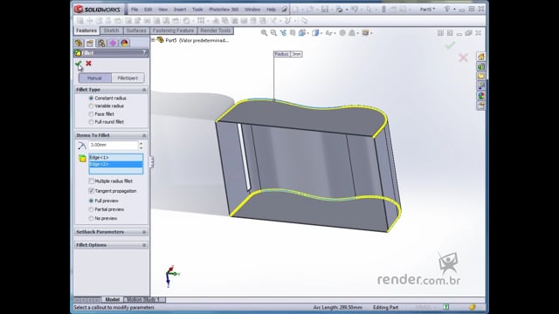Open the Insert menu
Image resolution: width=559 pixels, height=314 pixels.
[180, 10]
